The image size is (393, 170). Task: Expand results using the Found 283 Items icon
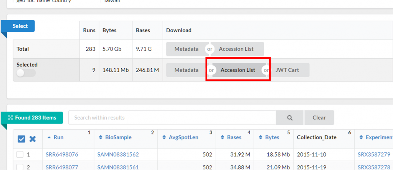point(10,117)
